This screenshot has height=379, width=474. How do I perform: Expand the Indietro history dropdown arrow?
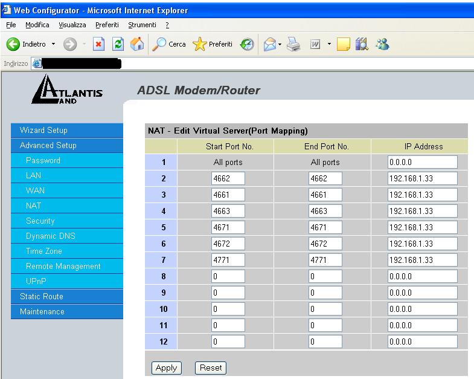pyautogui.click(x=54, y=44)
